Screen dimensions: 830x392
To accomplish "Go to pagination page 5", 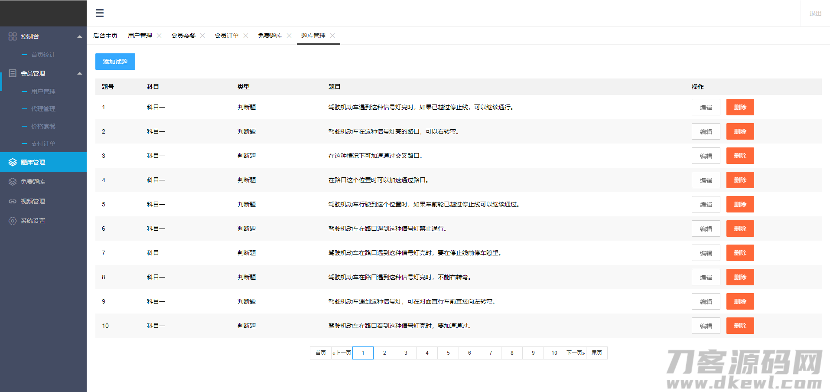I will (448, 353).
